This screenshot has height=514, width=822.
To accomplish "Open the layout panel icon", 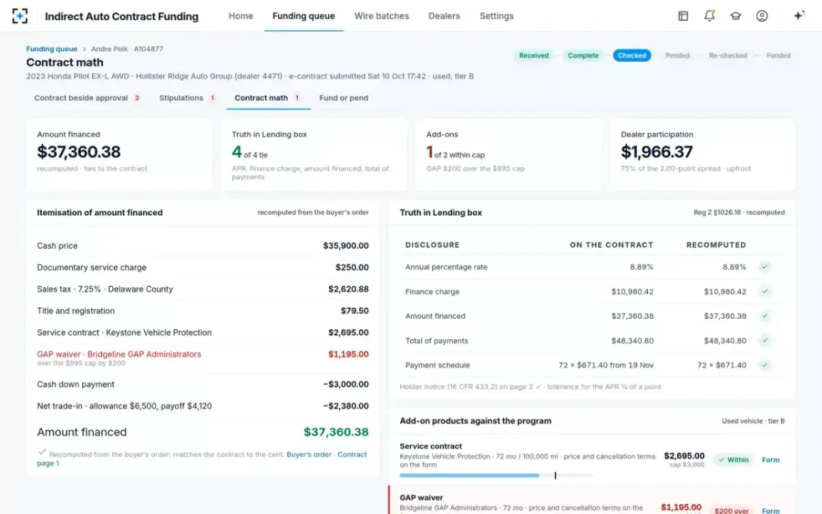I will pos(683,16).
